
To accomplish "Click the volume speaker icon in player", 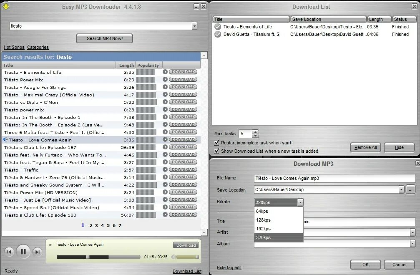I will (x=174, y=257).
